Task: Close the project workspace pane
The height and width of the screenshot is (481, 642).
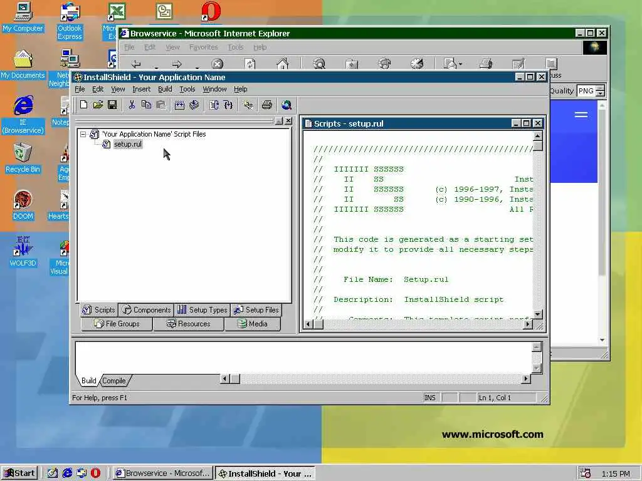Action: (x=288, y=121)
